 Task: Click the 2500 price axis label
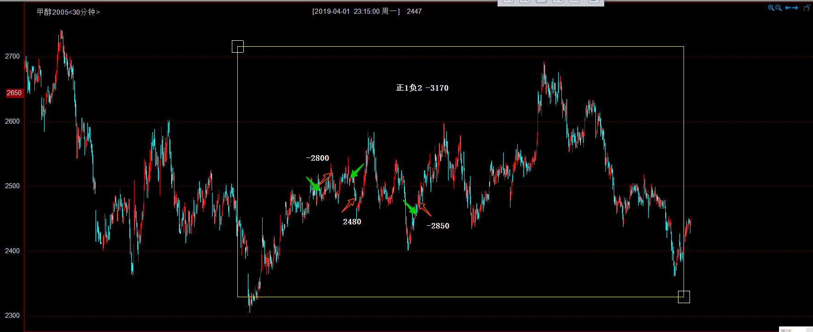point(12,186)
